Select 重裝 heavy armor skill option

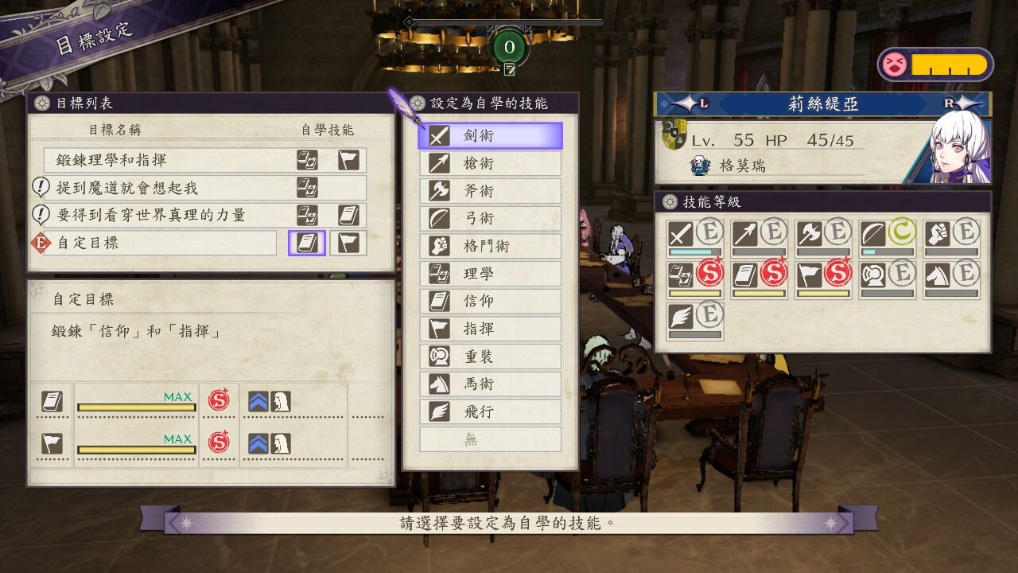(x=491, y=357)
